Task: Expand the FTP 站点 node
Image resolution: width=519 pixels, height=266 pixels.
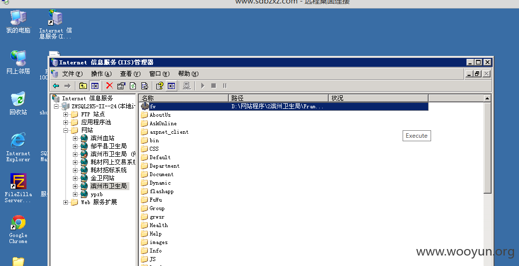Action: 65,114
